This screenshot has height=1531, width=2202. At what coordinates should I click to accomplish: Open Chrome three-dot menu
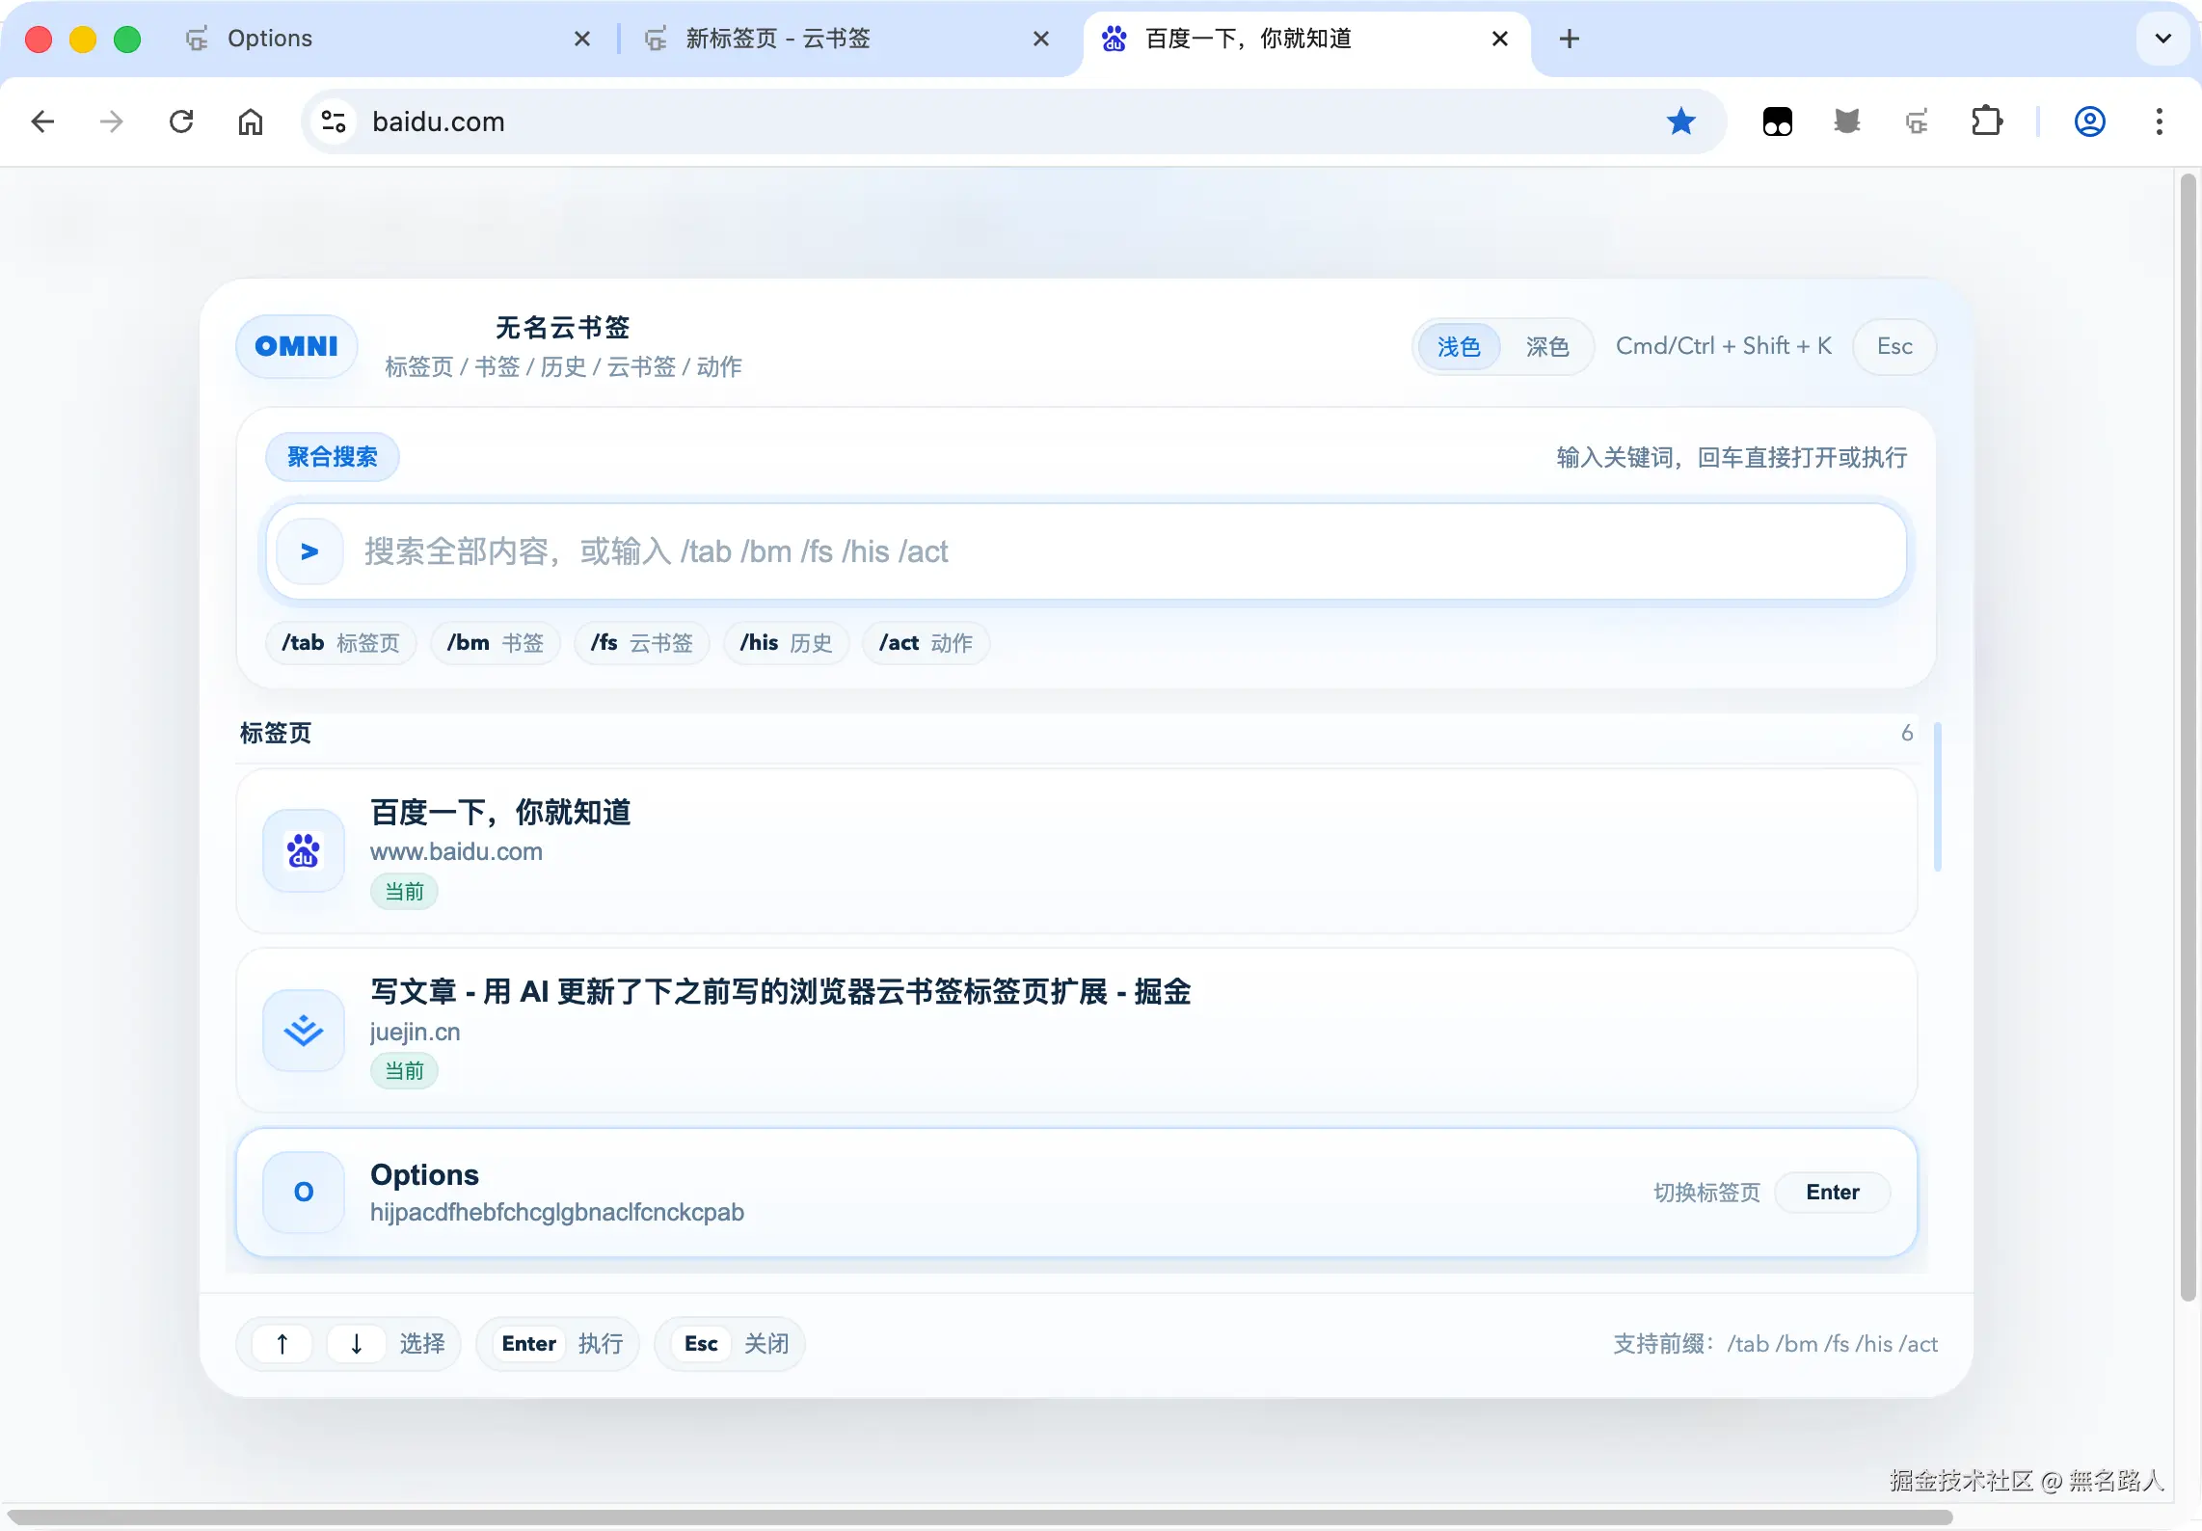pos(2159,121)
